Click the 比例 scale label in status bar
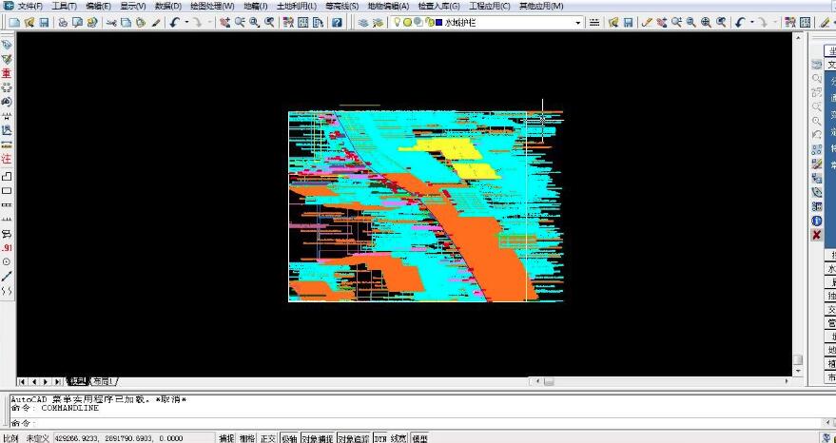Image resolution: width=836 pixels, height=443 pixels. pos(11,438)
